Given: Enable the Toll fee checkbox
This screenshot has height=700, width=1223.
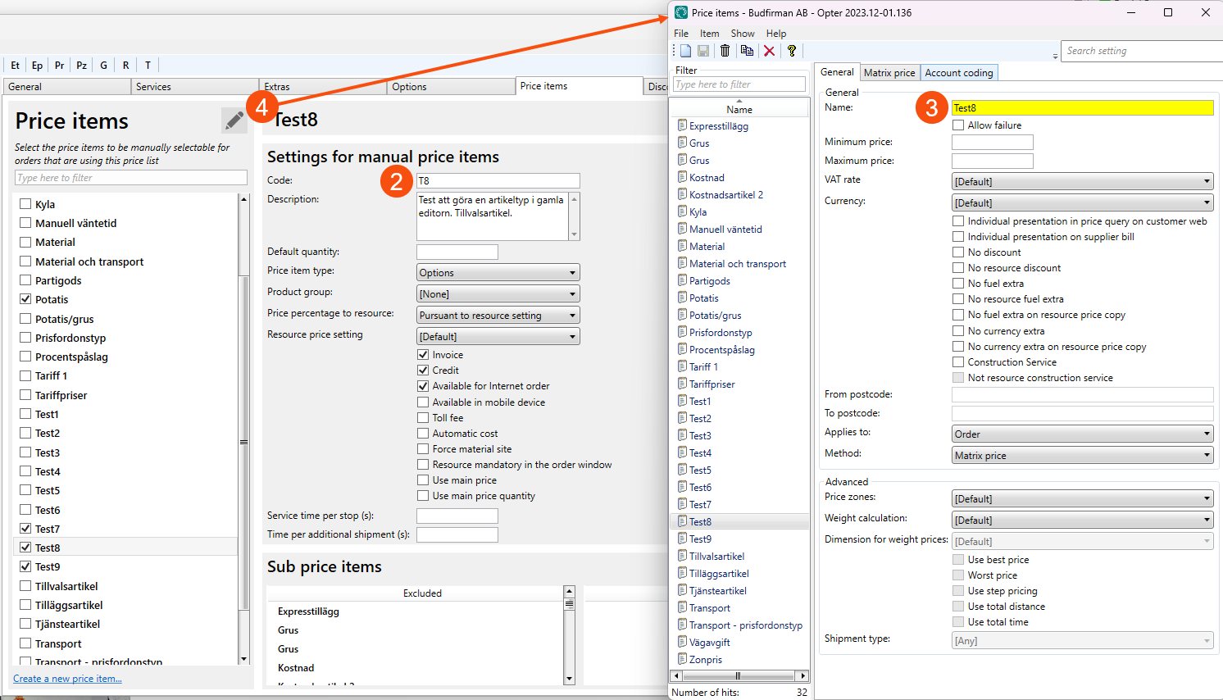Looking at the screenshot, I should point(423,418).
